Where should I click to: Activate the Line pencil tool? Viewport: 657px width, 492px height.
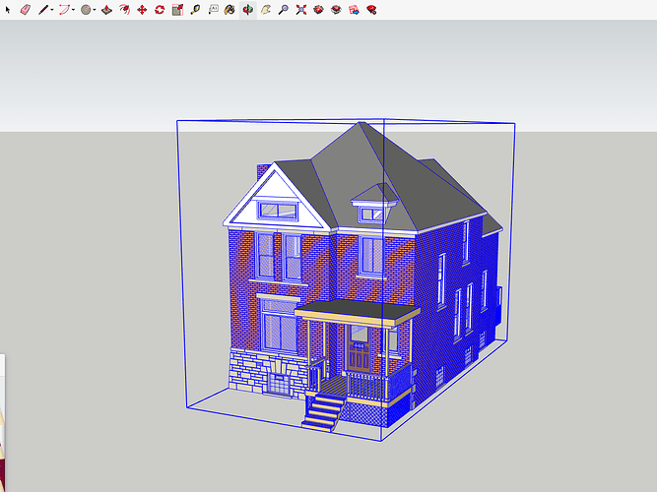coord(43,10)
